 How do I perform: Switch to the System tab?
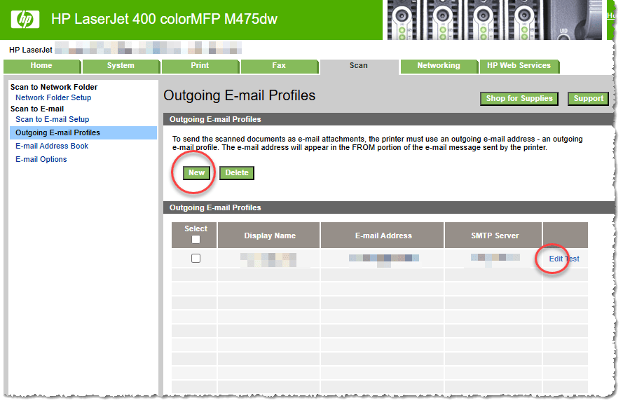tap(121, 66)
